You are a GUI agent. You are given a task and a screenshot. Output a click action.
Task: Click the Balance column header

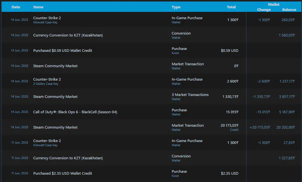click(x=289, y=10)
